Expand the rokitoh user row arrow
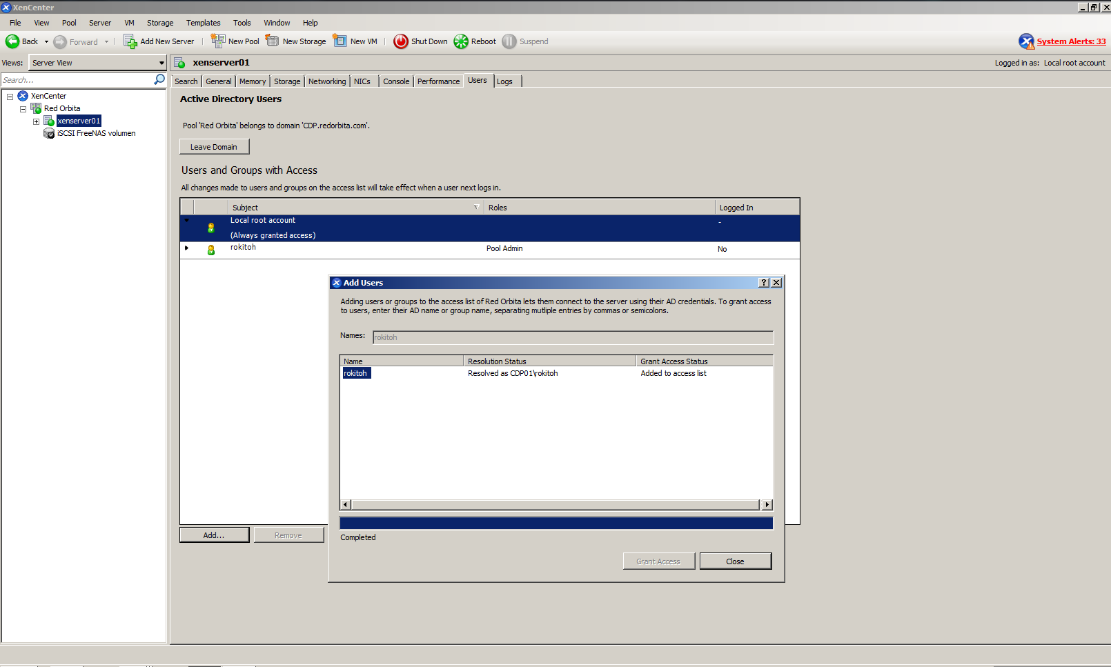This screenshot has height=667, width=1111. [x=186, y=248]
